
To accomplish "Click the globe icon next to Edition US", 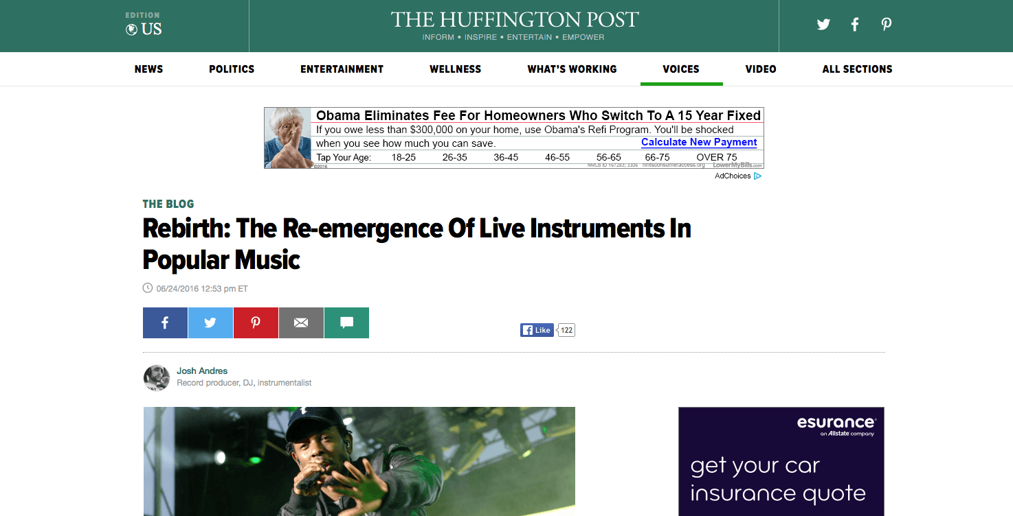I will pyautogui.click(x=130, y=28).
